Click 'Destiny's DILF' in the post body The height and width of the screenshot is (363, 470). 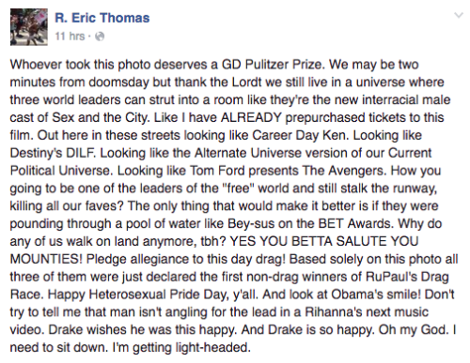coord(53,153)
